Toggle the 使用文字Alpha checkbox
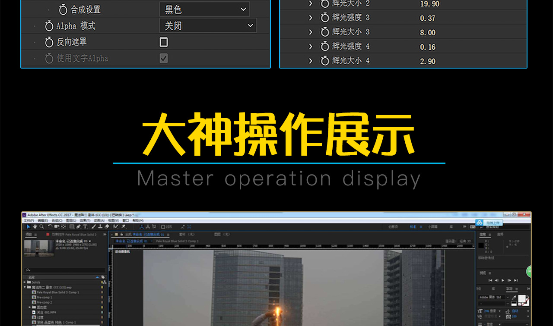 click(x=164, y=58)
